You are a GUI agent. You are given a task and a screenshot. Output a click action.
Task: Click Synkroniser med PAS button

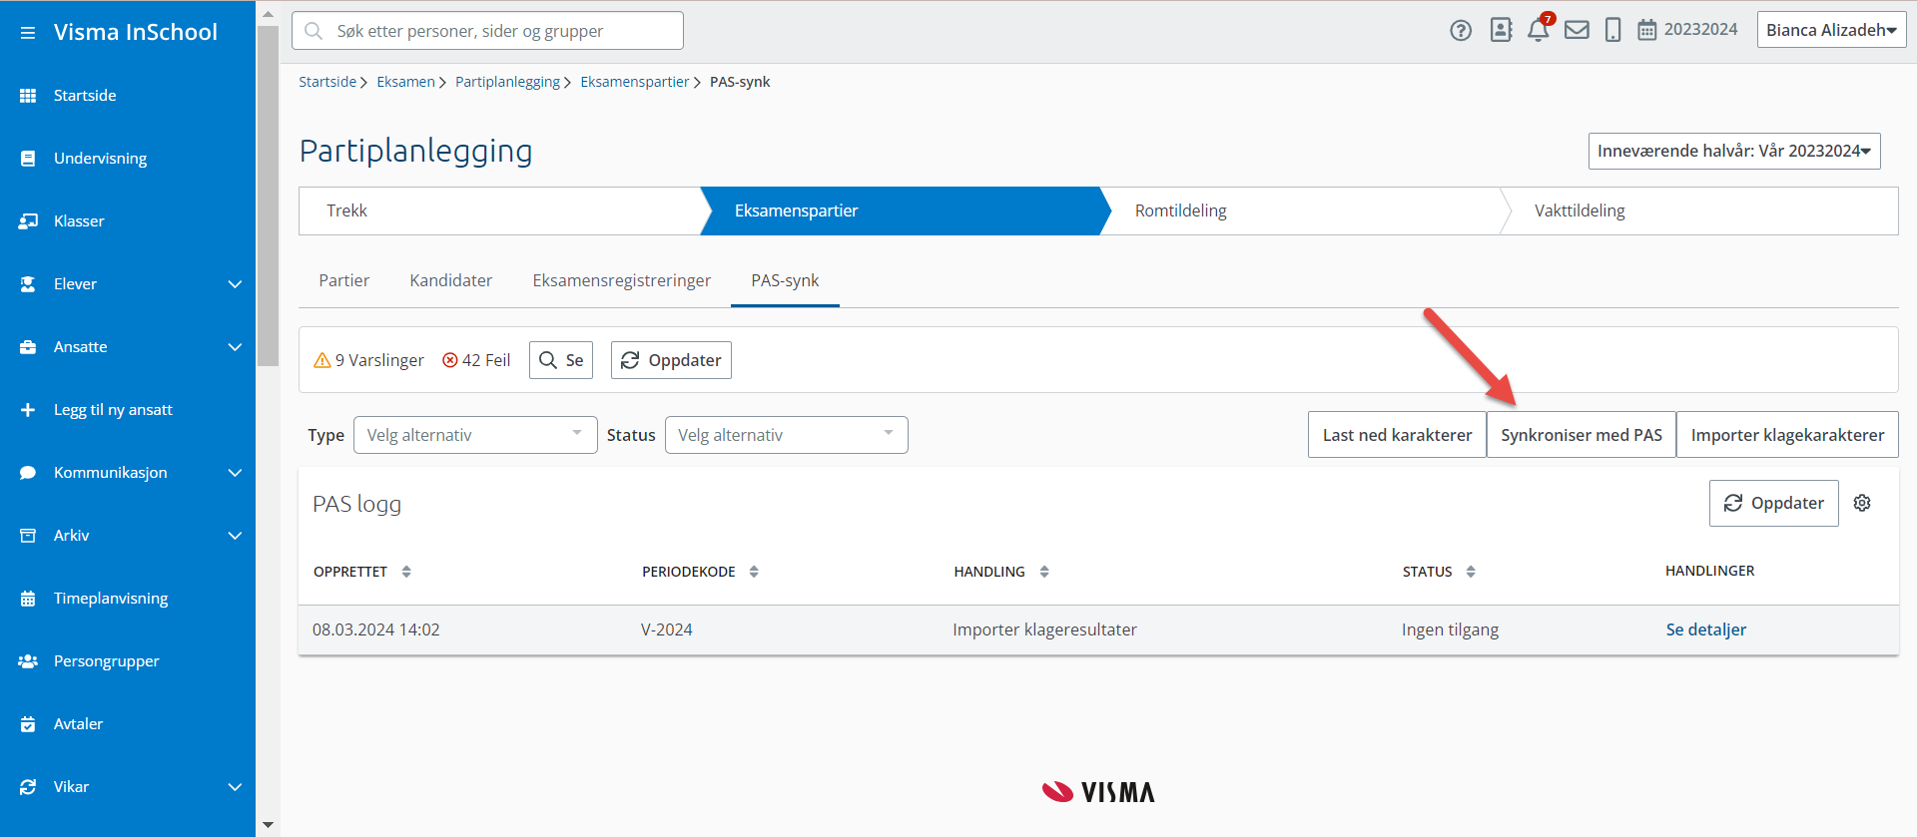tap(1581, 435)
